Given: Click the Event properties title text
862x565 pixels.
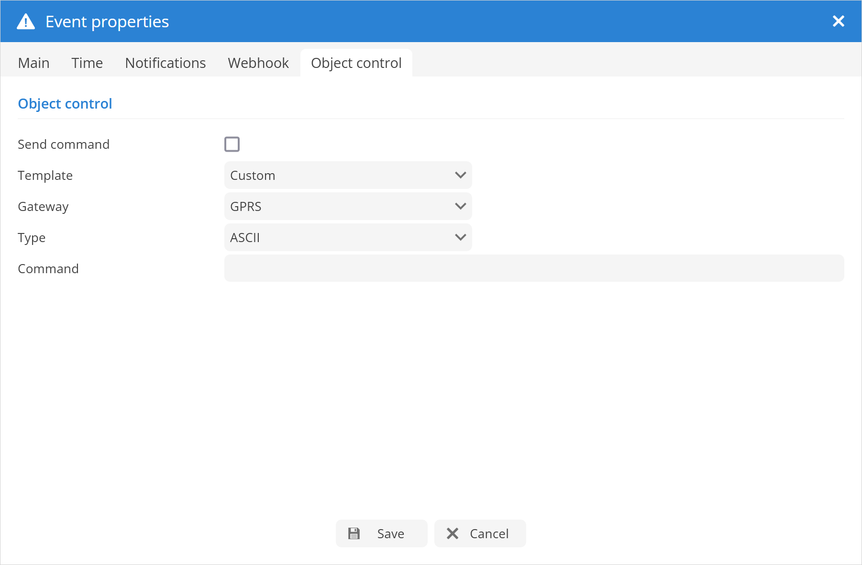Looking at the screenshot, I should click(107, 22).
